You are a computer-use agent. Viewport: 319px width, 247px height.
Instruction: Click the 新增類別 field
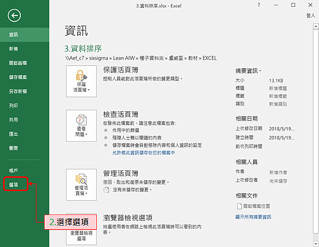278,104
